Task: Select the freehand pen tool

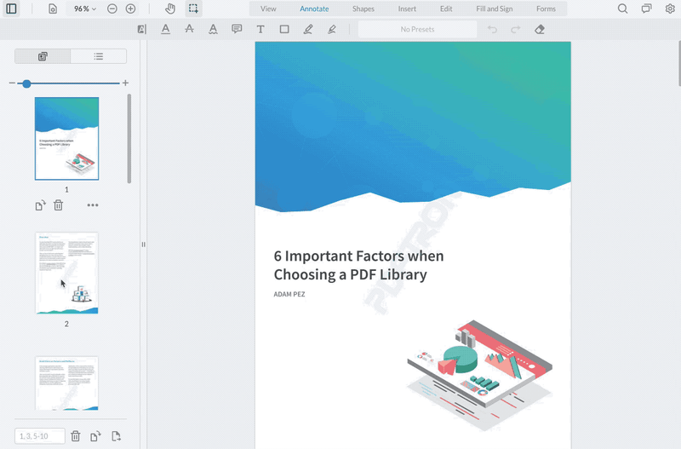Action: (x=308, y=29)
